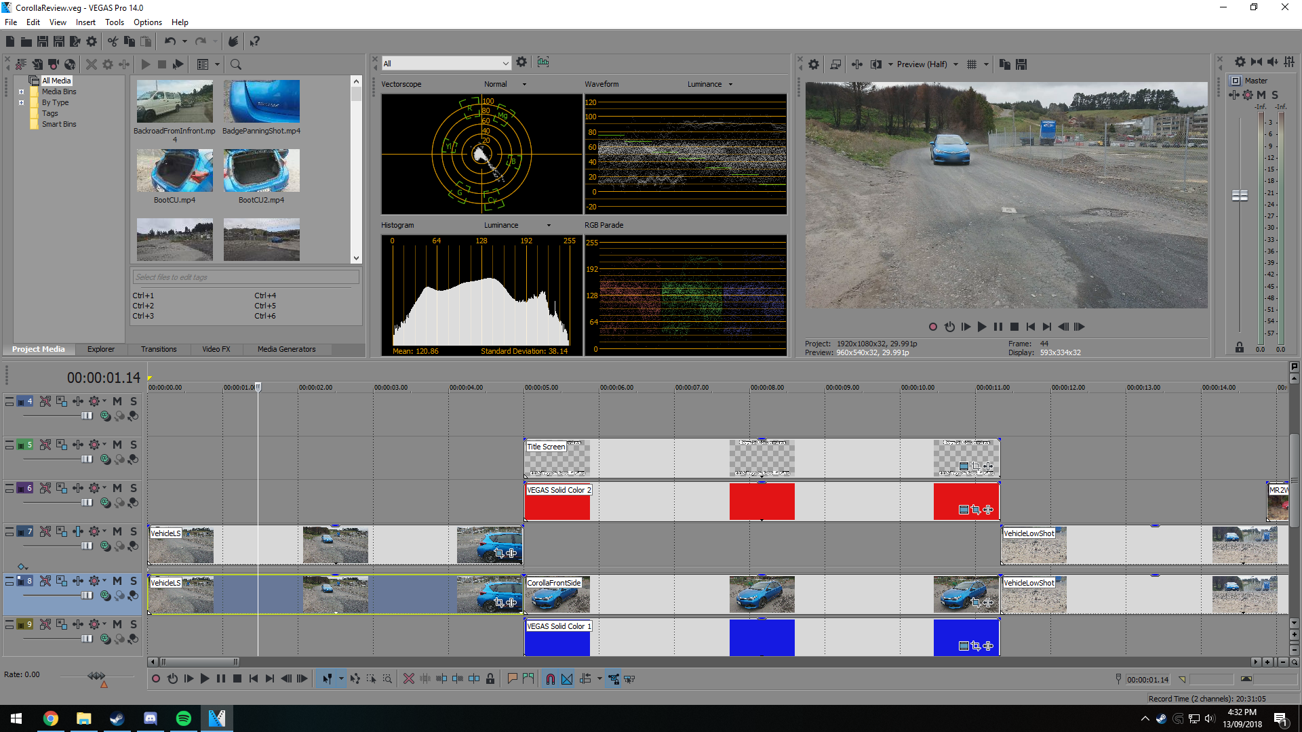Expand the By Type tree node
Screen dimensions: 1302x732
coord(21,102)
